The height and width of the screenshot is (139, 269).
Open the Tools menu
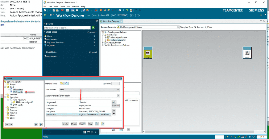(x=63, y=6)
